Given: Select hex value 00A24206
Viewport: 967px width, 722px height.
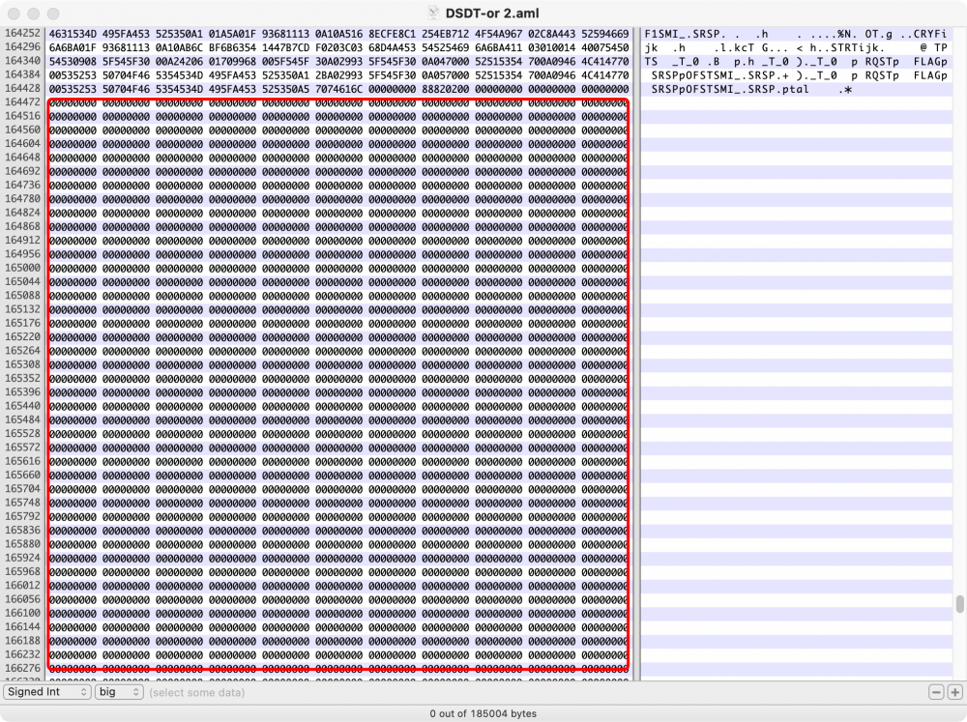Looking at the screenshot, I should [180, 62].
